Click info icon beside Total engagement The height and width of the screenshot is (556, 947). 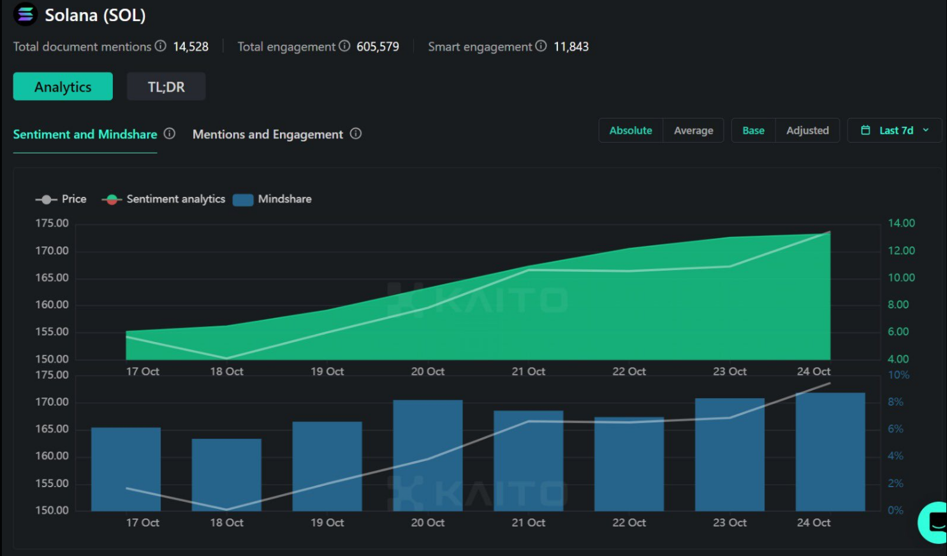pos(344,46)
